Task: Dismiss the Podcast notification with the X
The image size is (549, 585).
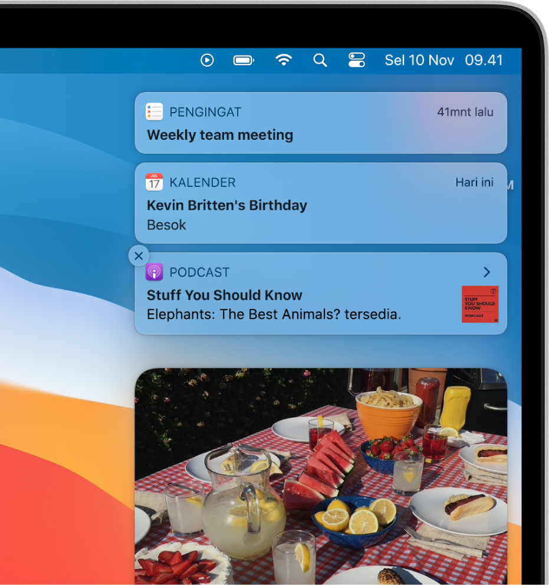Action: click(x=139, y=255)
